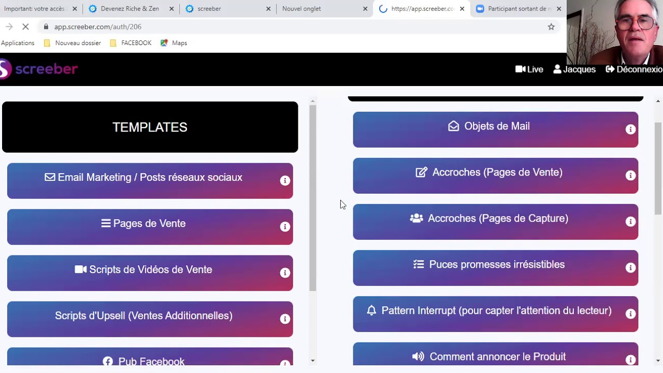Log out via Déconnexion
Screen dimensions: 663x373
click(634, 69)
